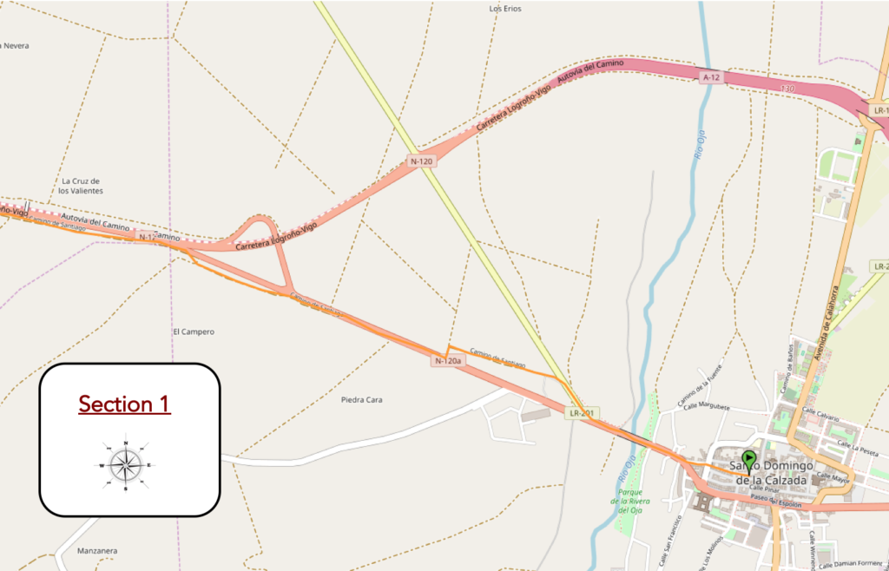889x571 pixels.
Task: Click the El Campero place name
Action: [x=194, y=331]
